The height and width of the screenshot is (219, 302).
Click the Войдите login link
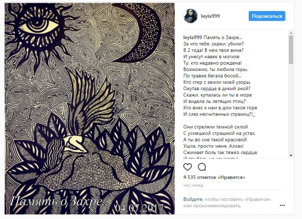(x=193, y=199)
